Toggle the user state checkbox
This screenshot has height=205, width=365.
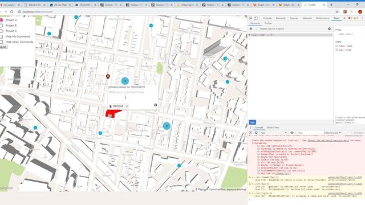[336, 50]
